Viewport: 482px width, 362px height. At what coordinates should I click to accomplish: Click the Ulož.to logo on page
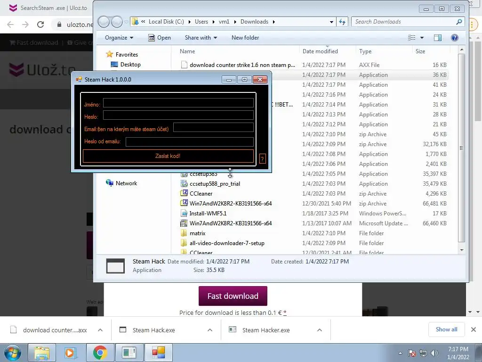point(42,70)
